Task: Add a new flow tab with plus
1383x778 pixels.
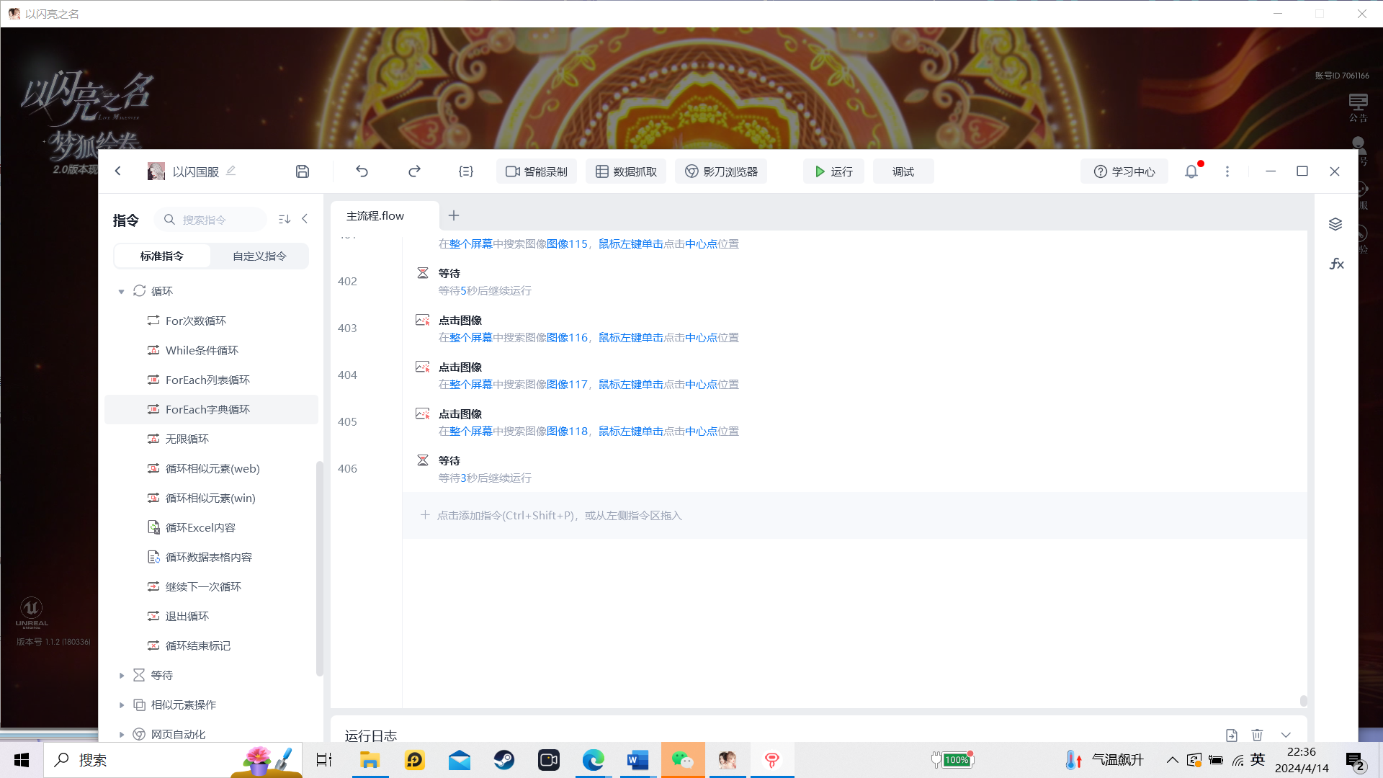Action: [454, 215]
